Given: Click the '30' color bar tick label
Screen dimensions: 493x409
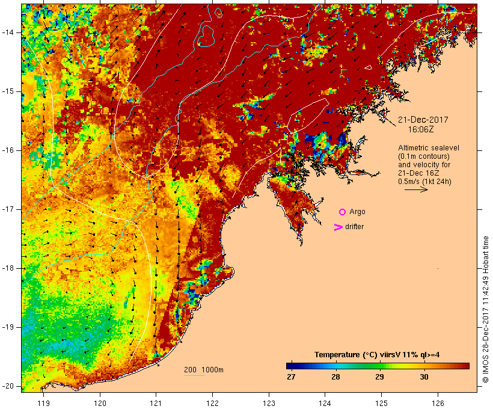Looking at the screenshot, I should click(424, 377).
